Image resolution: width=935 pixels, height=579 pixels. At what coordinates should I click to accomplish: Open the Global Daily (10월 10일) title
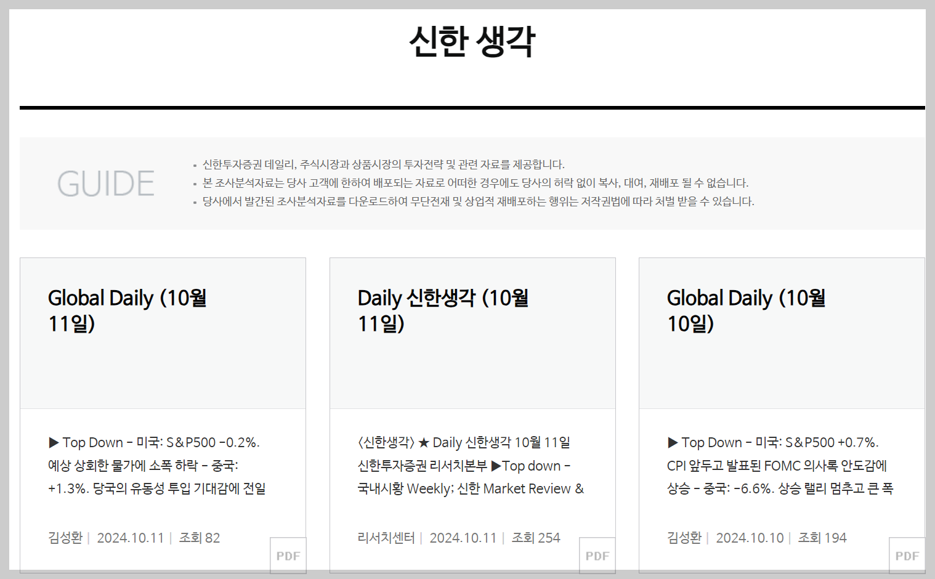pos(746,310)
